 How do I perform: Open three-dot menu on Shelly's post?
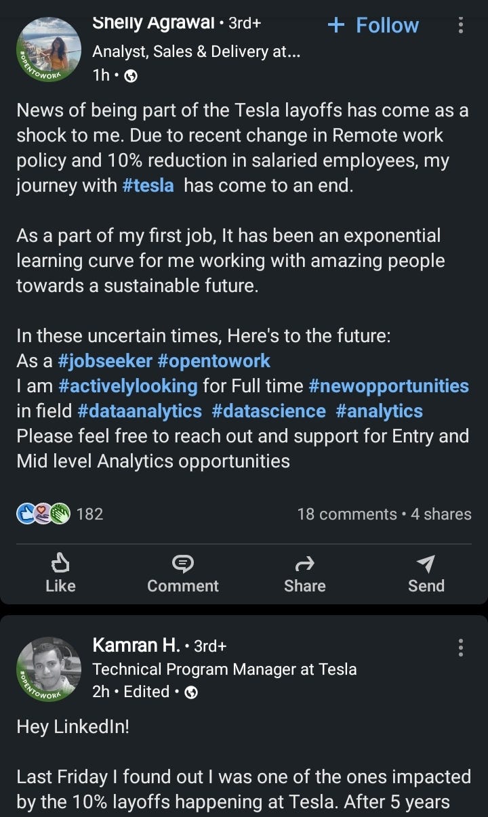[x=461, y=26]
